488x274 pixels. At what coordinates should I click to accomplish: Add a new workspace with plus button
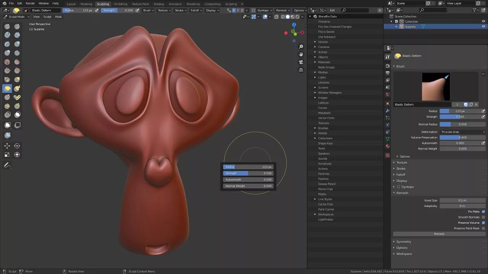[242, 4]
